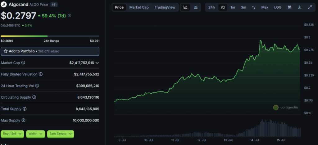The image size is (318, 145).
Task: Click the 24h Range progress bar
Action: (50, 36)
